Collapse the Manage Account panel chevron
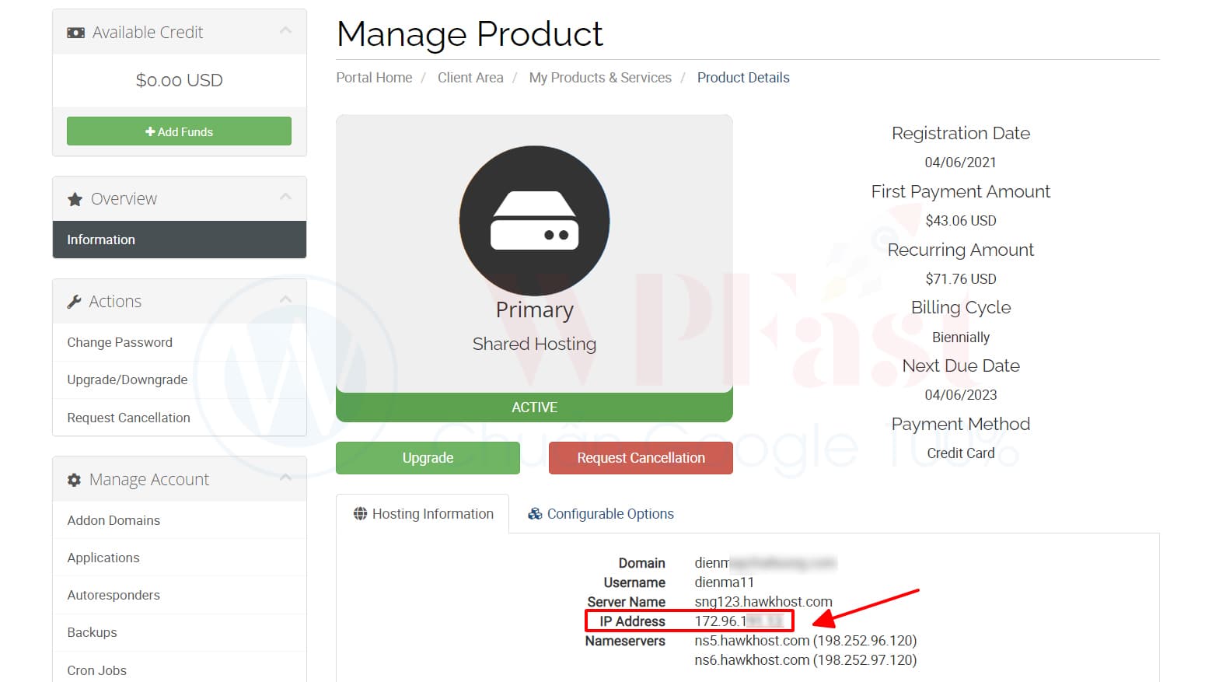This screenshot has width=1212, height=682. [x=285, y=477]
